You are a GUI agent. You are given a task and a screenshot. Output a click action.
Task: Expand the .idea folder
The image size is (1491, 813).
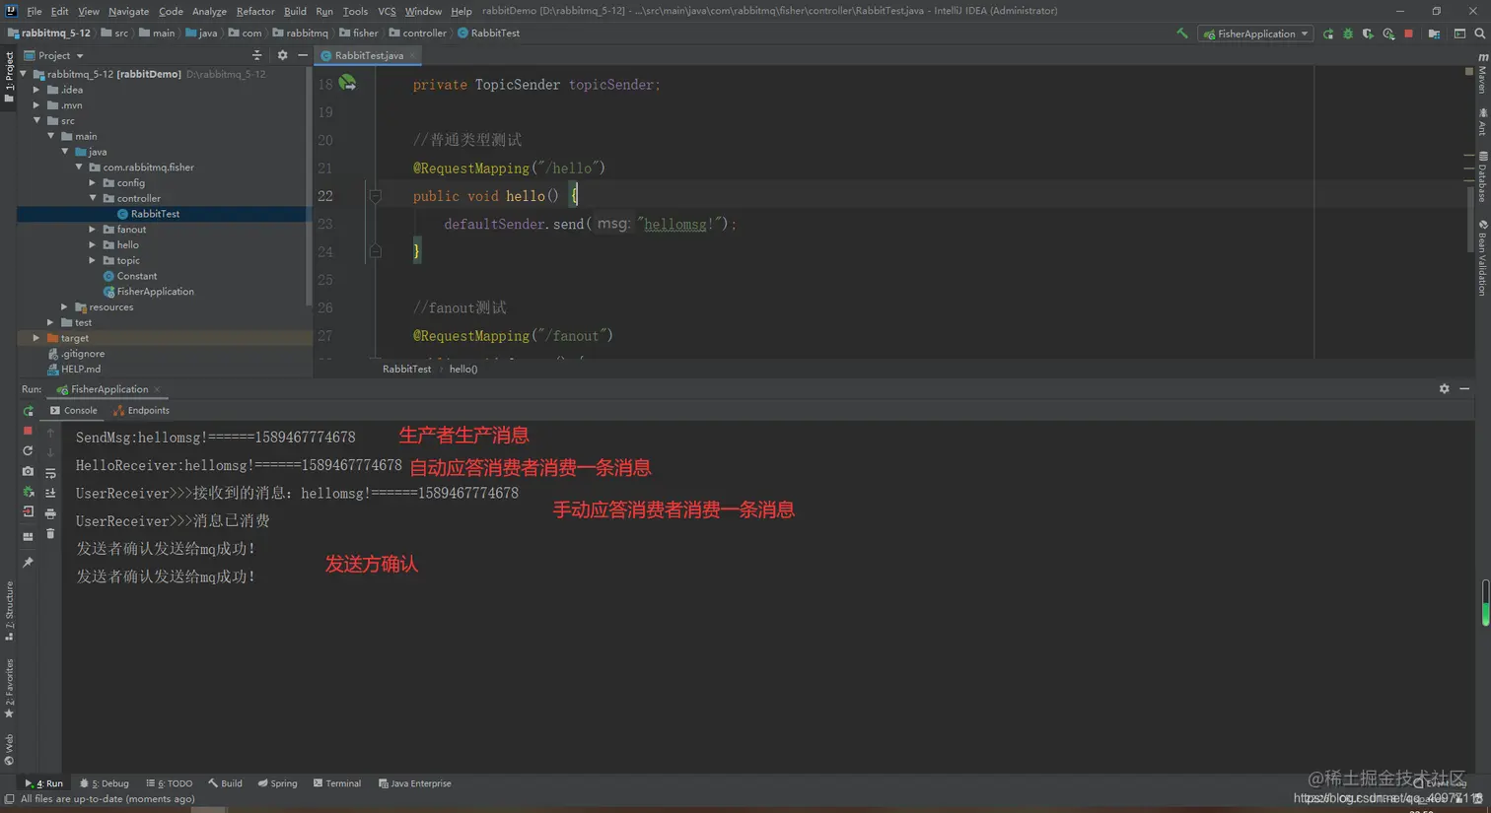(36, 90)
